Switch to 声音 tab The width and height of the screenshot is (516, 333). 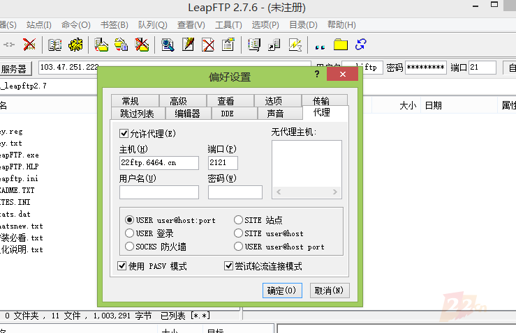coord(280,114)
